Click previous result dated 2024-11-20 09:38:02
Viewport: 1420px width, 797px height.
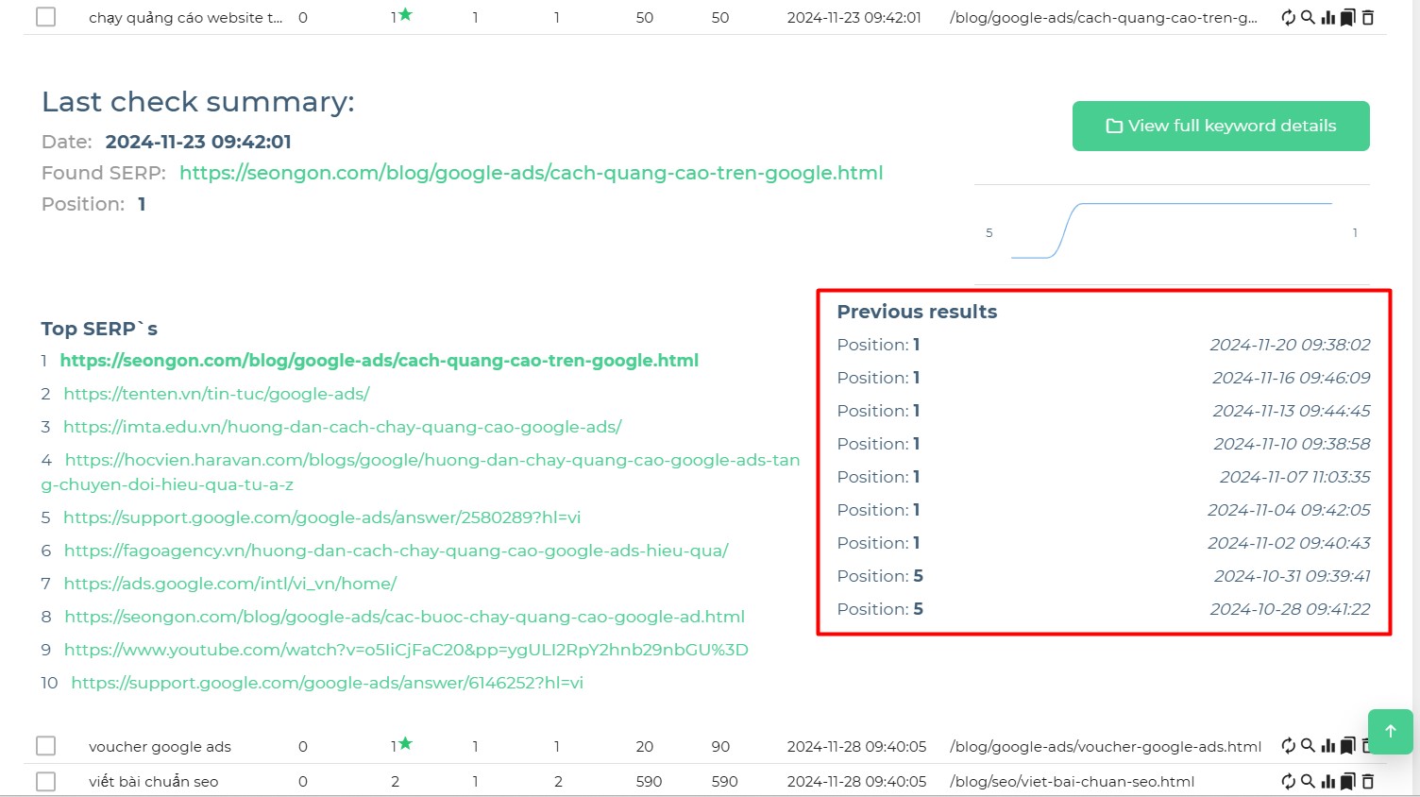tap(1103, 345)
